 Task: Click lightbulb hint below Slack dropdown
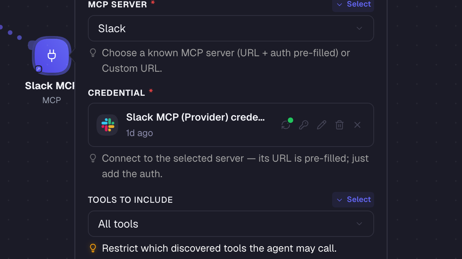[x=93, y=53]
